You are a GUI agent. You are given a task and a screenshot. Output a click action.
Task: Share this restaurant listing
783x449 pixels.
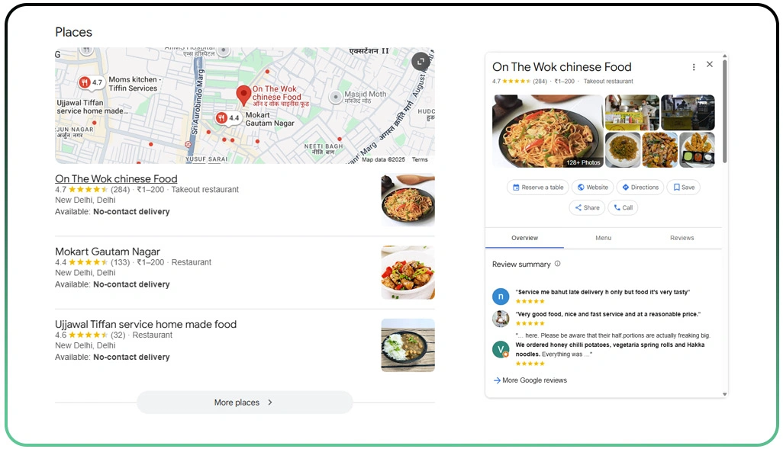587,207
